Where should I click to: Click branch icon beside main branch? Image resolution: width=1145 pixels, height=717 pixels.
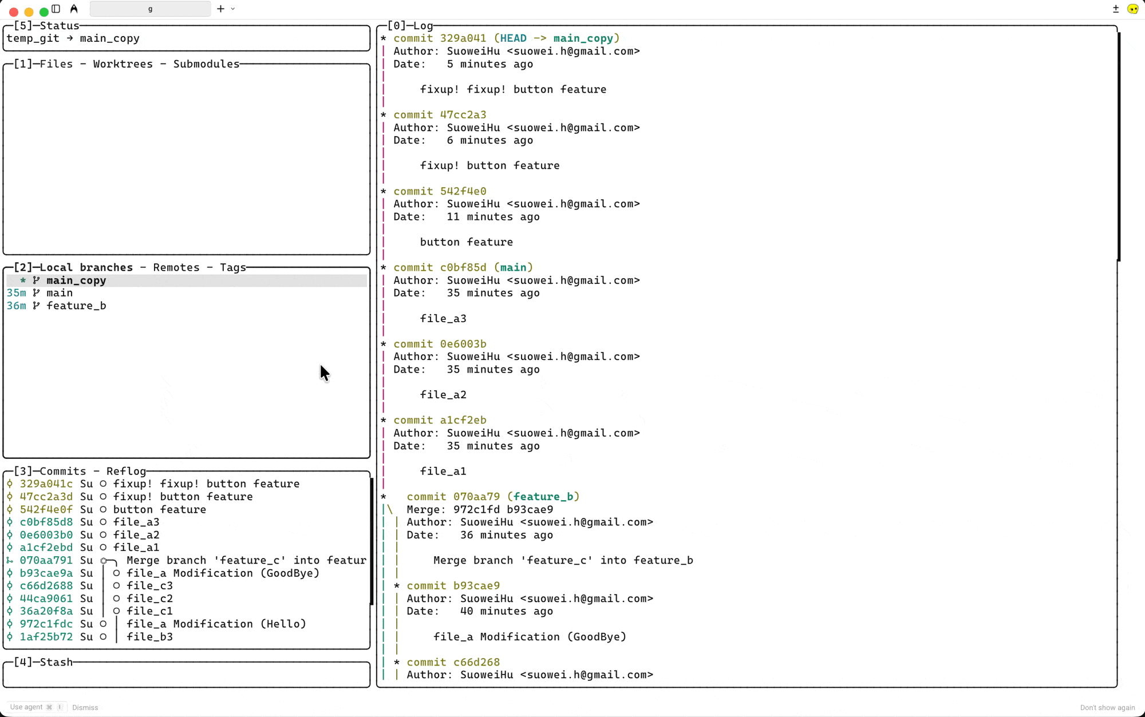[x=36, y=293]
